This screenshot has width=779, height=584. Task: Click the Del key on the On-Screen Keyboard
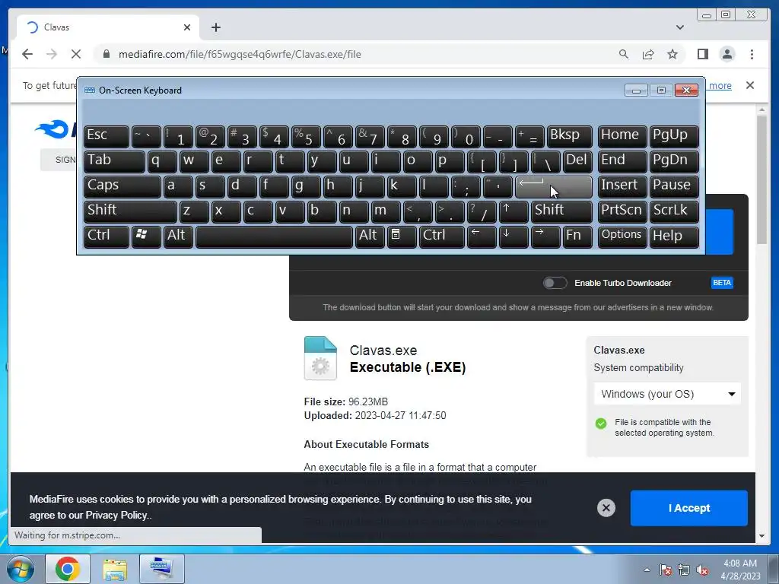pyautogui.click(x=577, y=162)
